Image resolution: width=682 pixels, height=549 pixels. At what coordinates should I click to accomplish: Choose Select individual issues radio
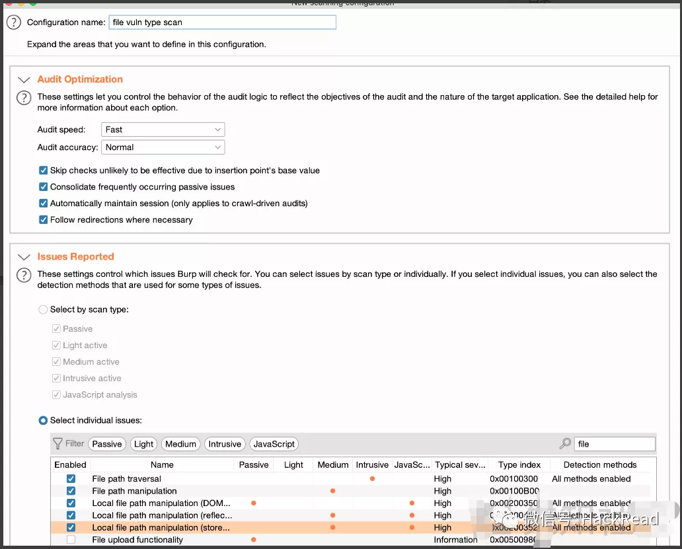tap(43, 420)
